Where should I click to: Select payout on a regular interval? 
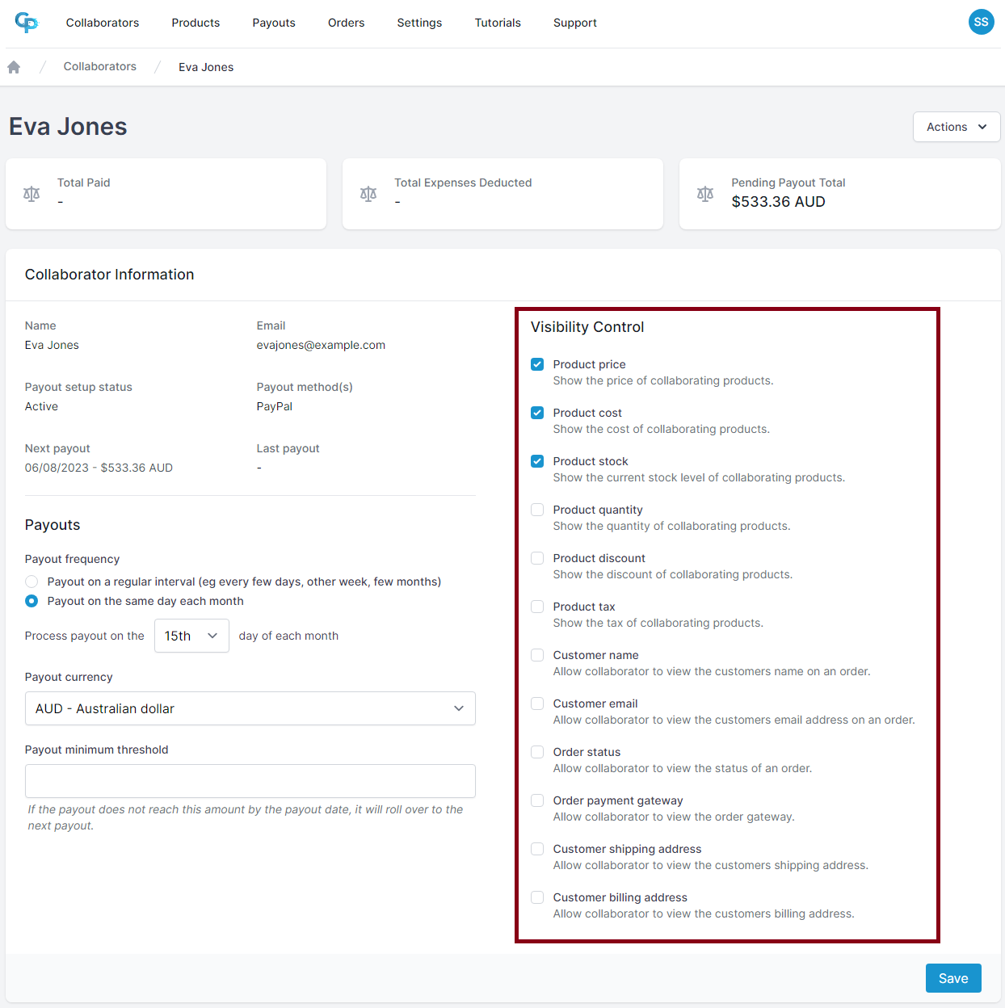[31, 581]
